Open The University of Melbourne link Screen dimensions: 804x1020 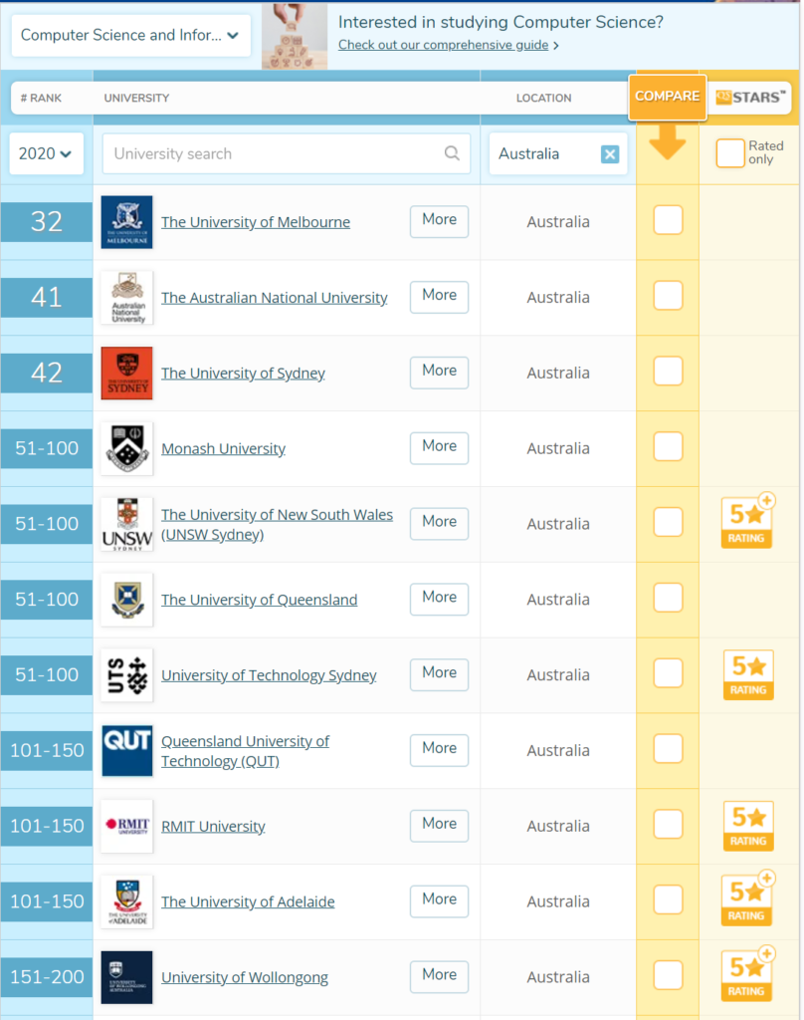[x=256, y=222]
